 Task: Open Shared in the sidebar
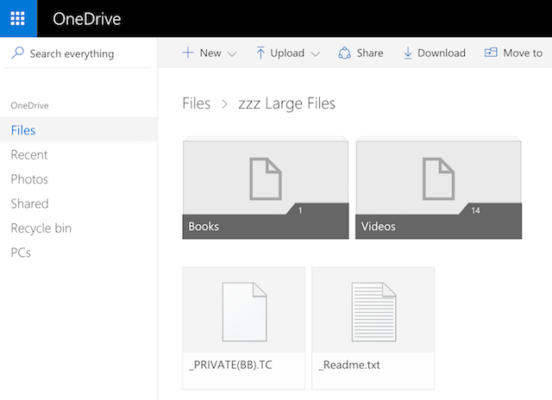point(29,203)
